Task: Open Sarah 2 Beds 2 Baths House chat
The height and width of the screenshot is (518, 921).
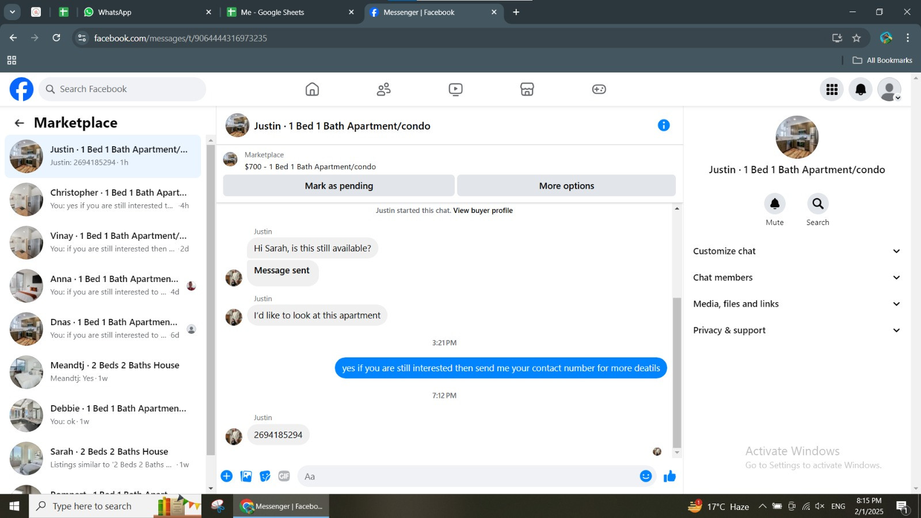Action: tap(104, 458)
